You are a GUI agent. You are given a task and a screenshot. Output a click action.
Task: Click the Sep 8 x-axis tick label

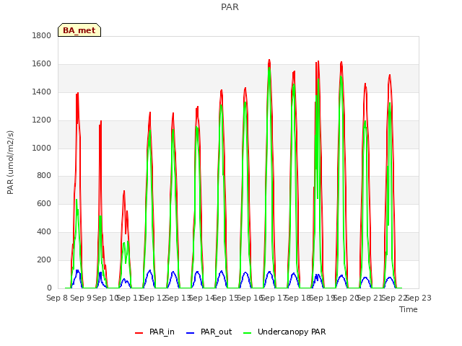coord(57,298)
